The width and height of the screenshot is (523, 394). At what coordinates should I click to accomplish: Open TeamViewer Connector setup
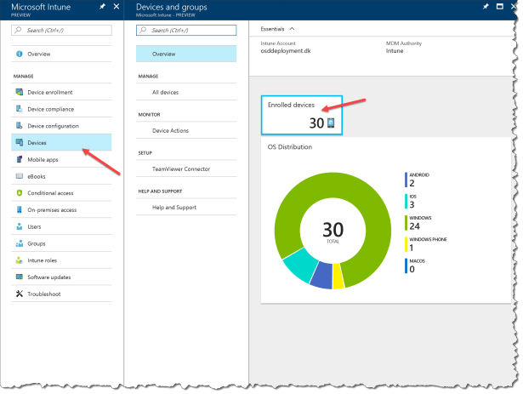coord(179,169)
